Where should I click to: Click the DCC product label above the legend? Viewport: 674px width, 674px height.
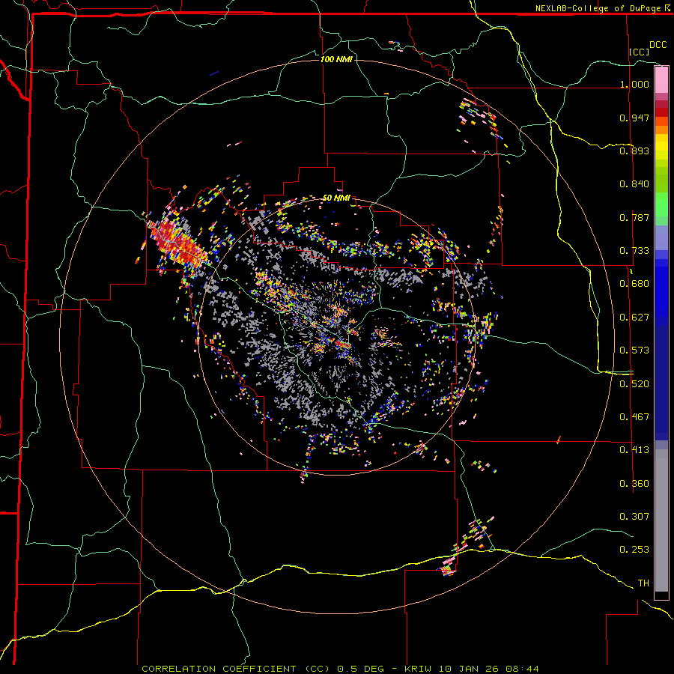click(658, 45)
